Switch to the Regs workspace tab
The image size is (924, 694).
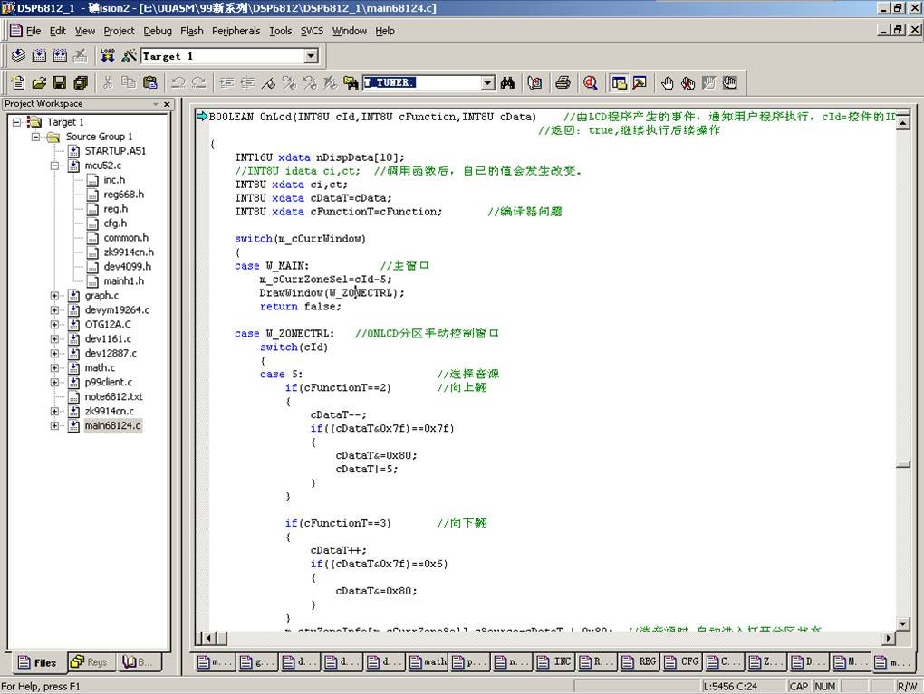click(x=89, y=662)
